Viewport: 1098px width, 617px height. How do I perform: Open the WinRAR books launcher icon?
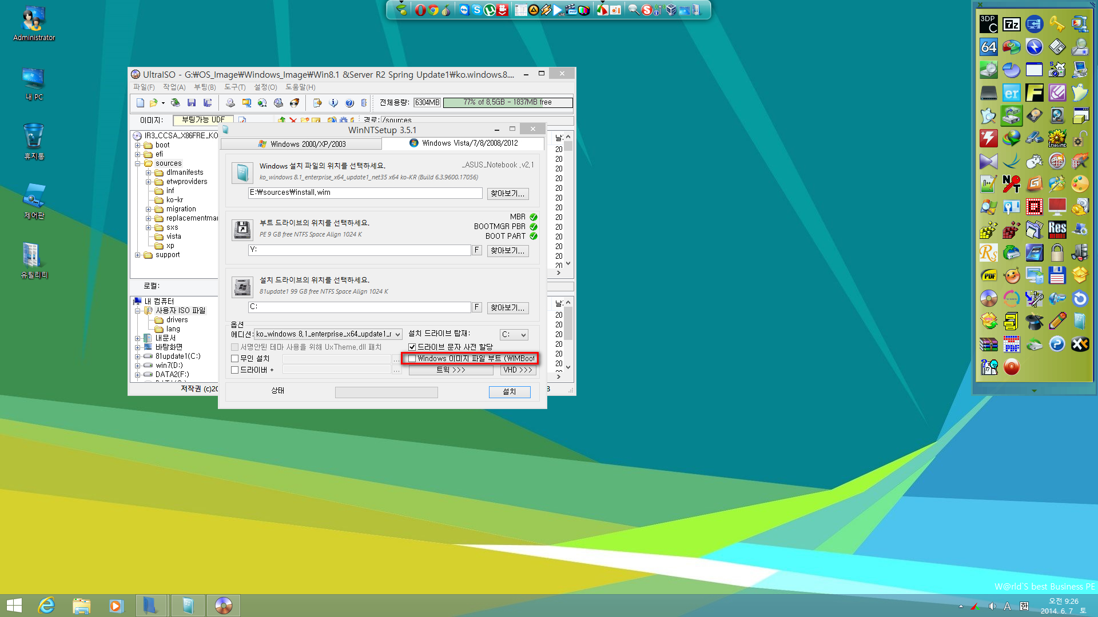[x=989, y=344]
